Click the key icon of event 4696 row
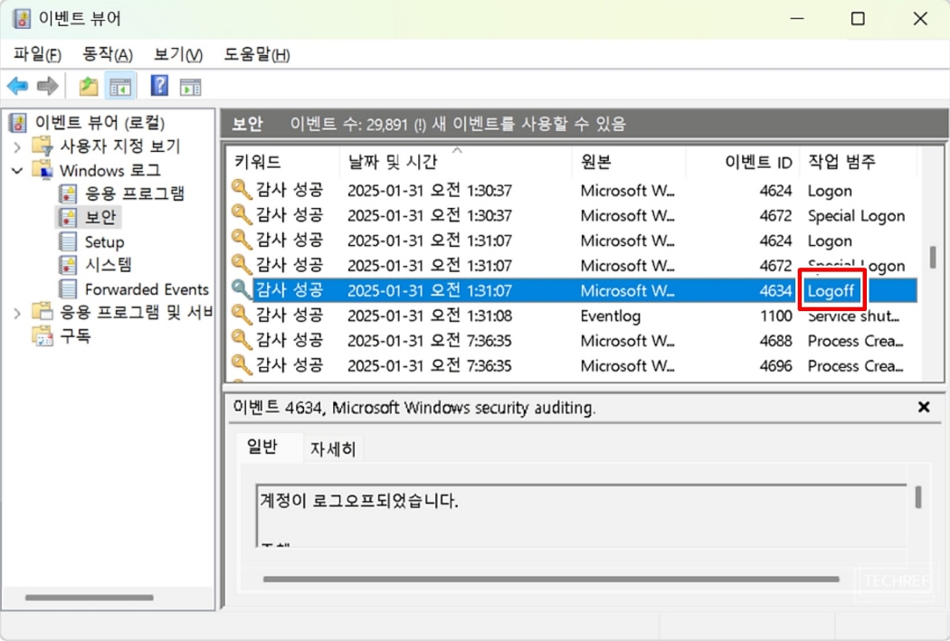Screen dimensions: 950x641 tap(242, 364)
